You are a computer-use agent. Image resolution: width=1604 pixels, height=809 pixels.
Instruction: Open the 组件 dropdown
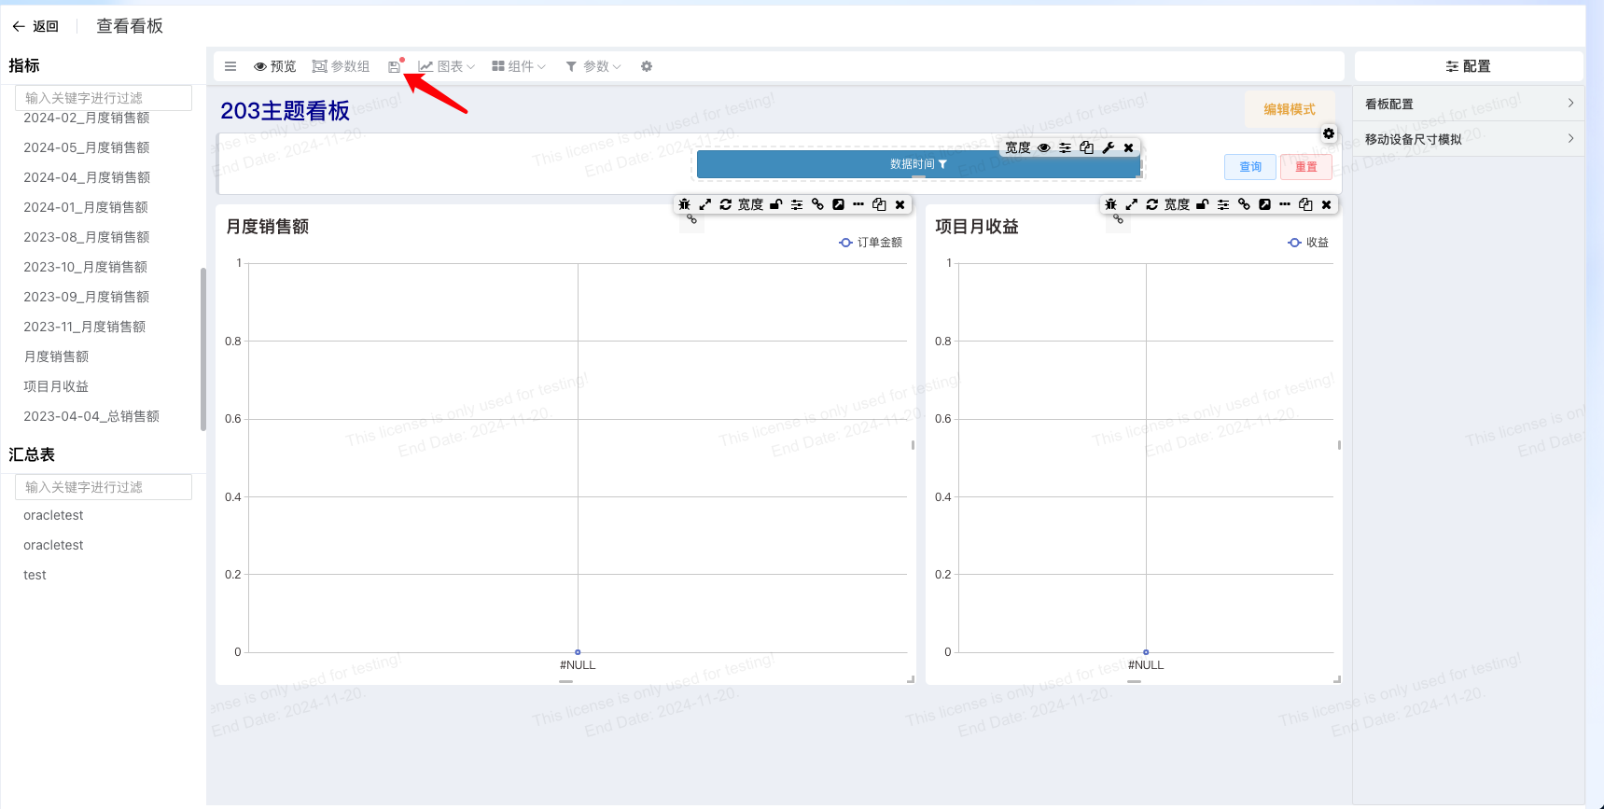(519, 66)
